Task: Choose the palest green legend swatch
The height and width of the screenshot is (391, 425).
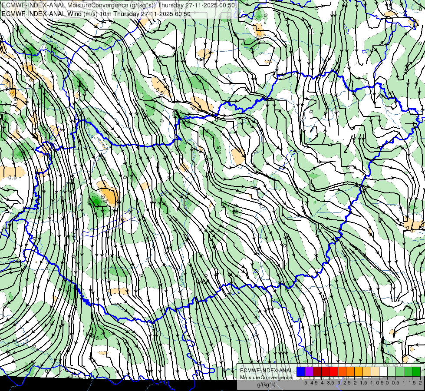Action: pyautogui.click(x=392, y=371)
